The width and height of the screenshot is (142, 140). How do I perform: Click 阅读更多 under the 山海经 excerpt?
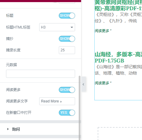tap(103, 83)
